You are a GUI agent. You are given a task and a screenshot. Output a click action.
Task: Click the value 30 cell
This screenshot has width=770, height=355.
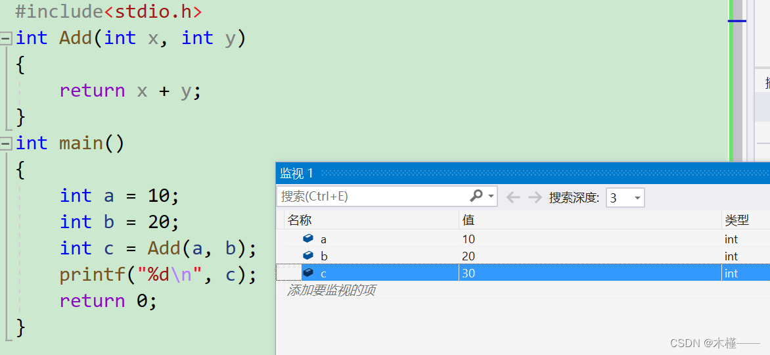pos(590,272)
